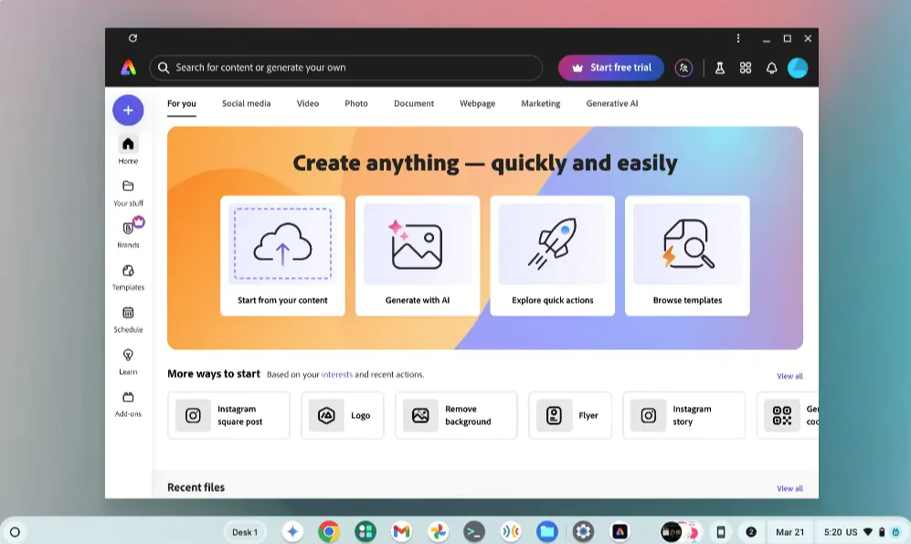Open the Generative AI tab
911x544 pixels.
point(611,103)
